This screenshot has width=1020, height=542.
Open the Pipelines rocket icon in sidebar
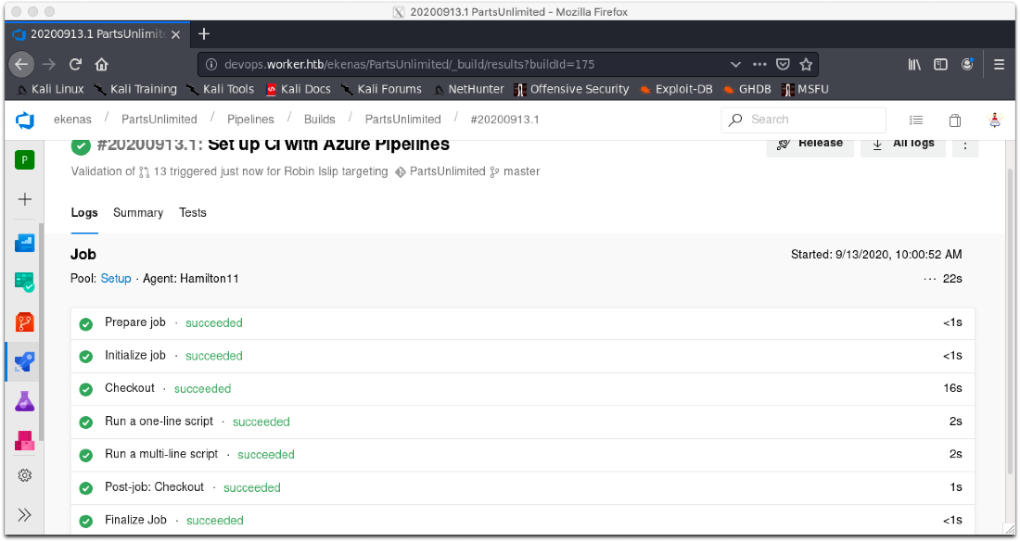tap(25, 362)
